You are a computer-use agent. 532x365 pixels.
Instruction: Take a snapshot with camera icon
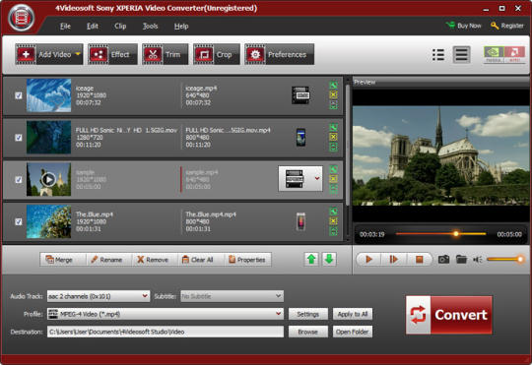443,260
